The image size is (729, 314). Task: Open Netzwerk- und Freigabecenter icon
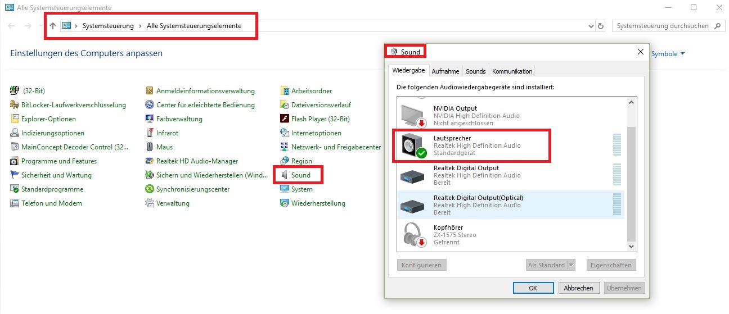[x=285, y=147]
